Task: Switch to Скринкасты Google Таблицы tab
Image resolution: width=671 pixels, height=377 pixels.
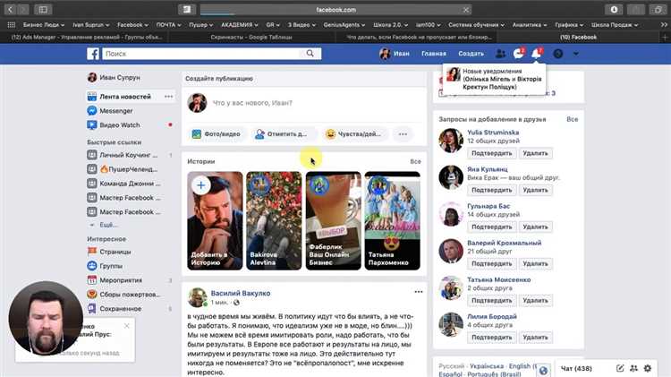Action: click(x=251, y=38)
